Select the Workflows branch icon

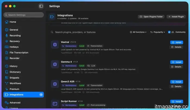click(x=7, y=83)
